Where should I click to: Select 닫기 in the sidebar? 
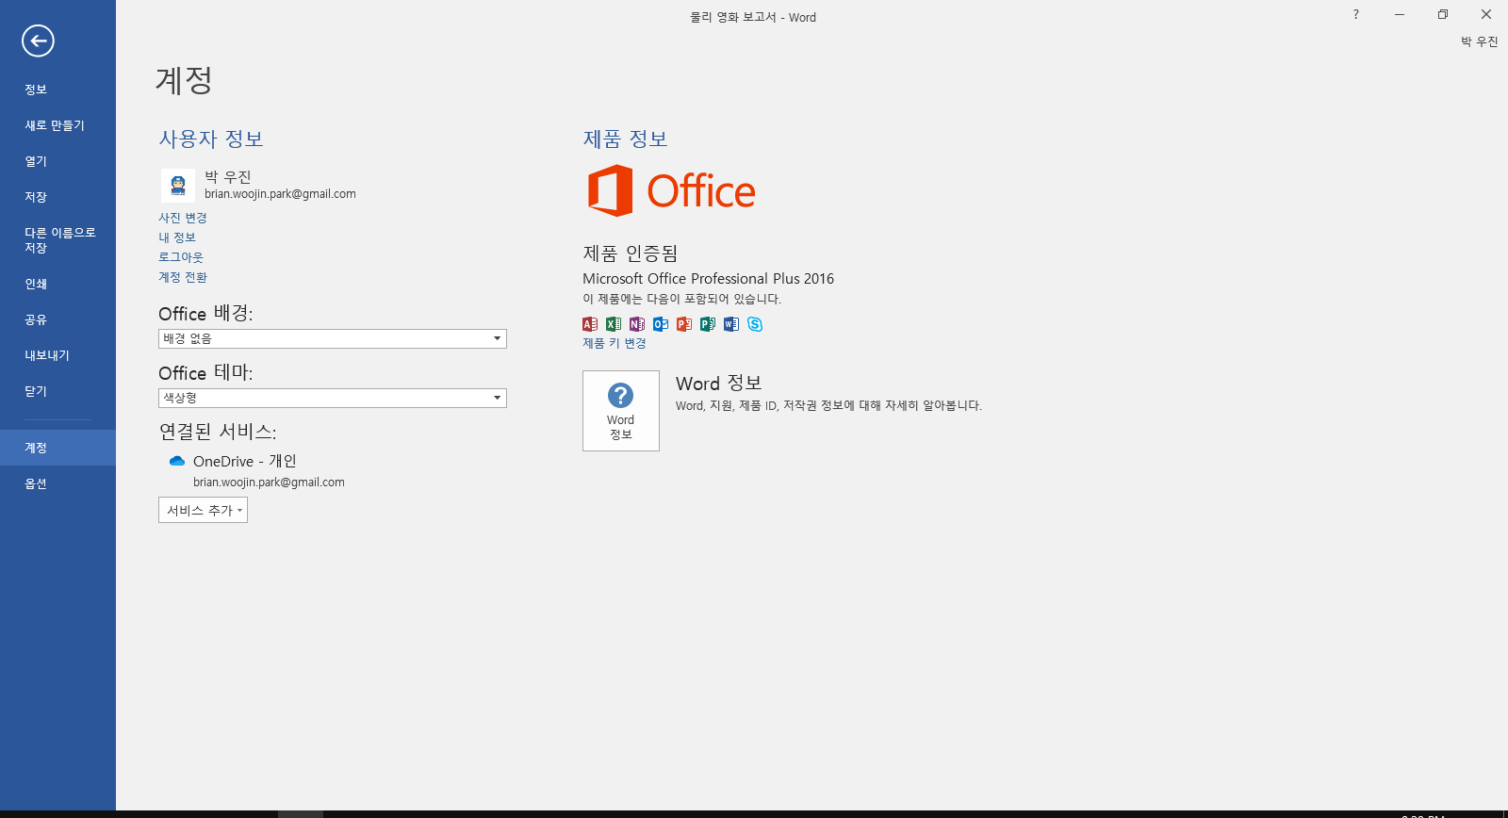pos(57,391)
